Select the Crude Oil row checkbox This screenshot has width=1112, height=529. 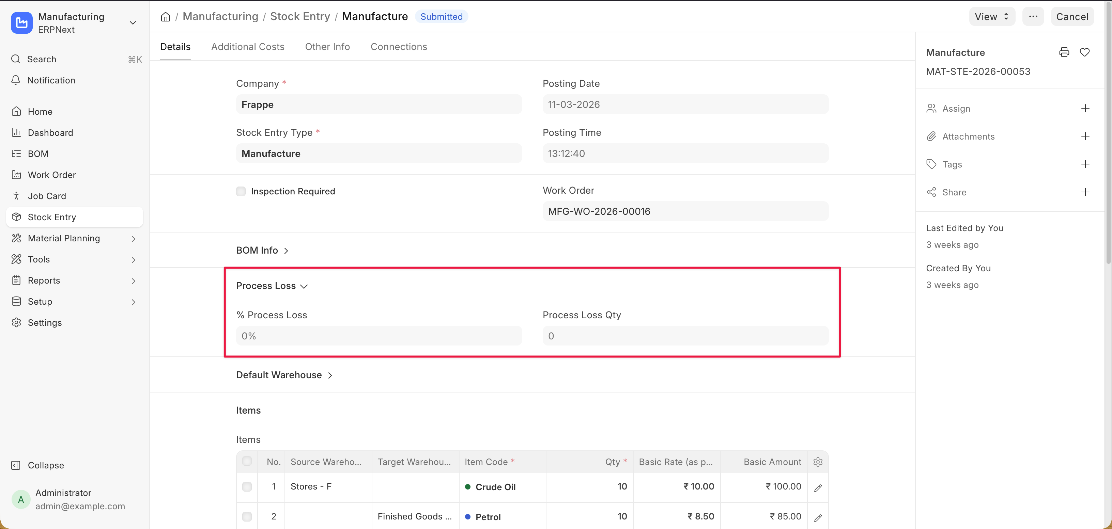(247, 487)
